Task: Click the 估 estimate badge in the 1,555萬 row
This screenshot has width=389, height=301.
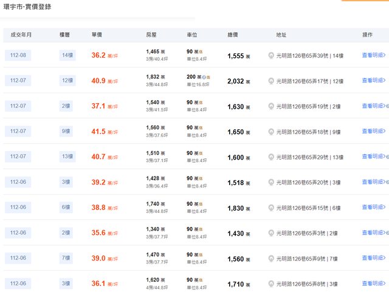Action: pyautogui.click(x=201, y=52)
